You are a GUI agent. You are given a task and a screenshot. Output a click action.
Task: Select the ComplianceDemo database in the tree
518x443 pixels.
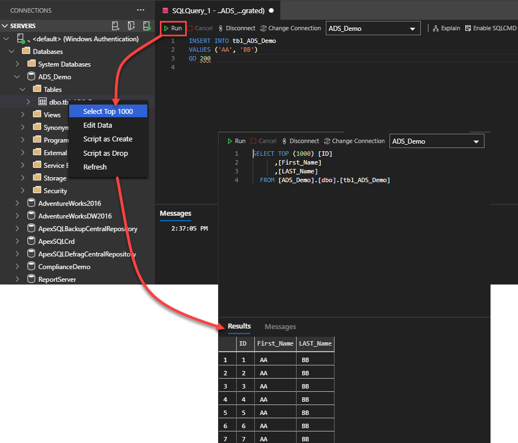coord(64,267)
